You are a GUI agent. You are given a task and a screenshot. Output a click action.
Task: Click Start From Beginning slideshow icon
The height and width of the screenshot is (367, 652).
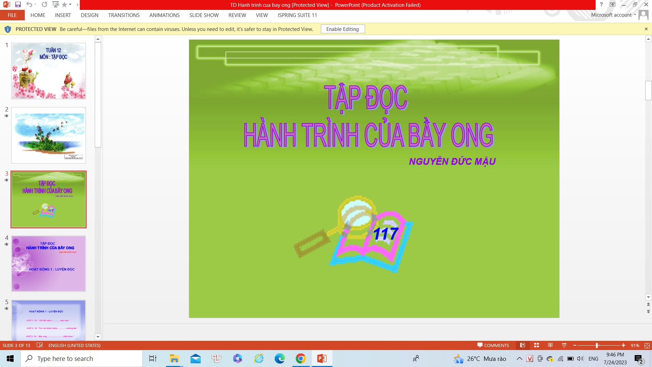click(56, 5)
